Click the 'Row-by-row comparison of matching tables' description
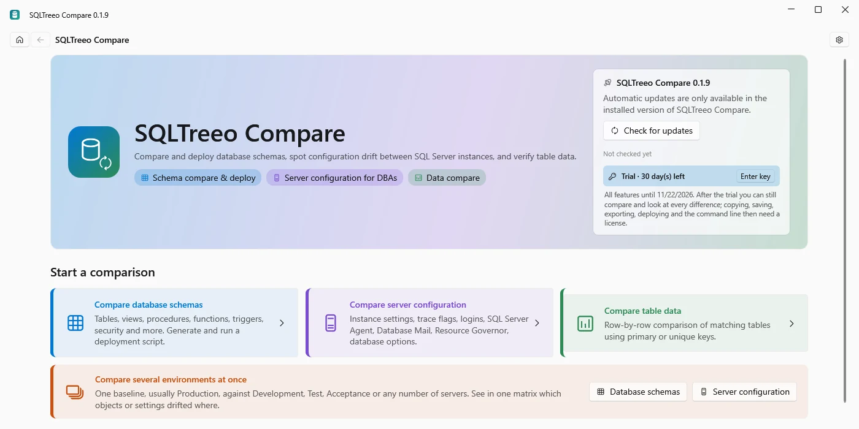The width and height of the screenshot is (859, 429). coord(687,331)
